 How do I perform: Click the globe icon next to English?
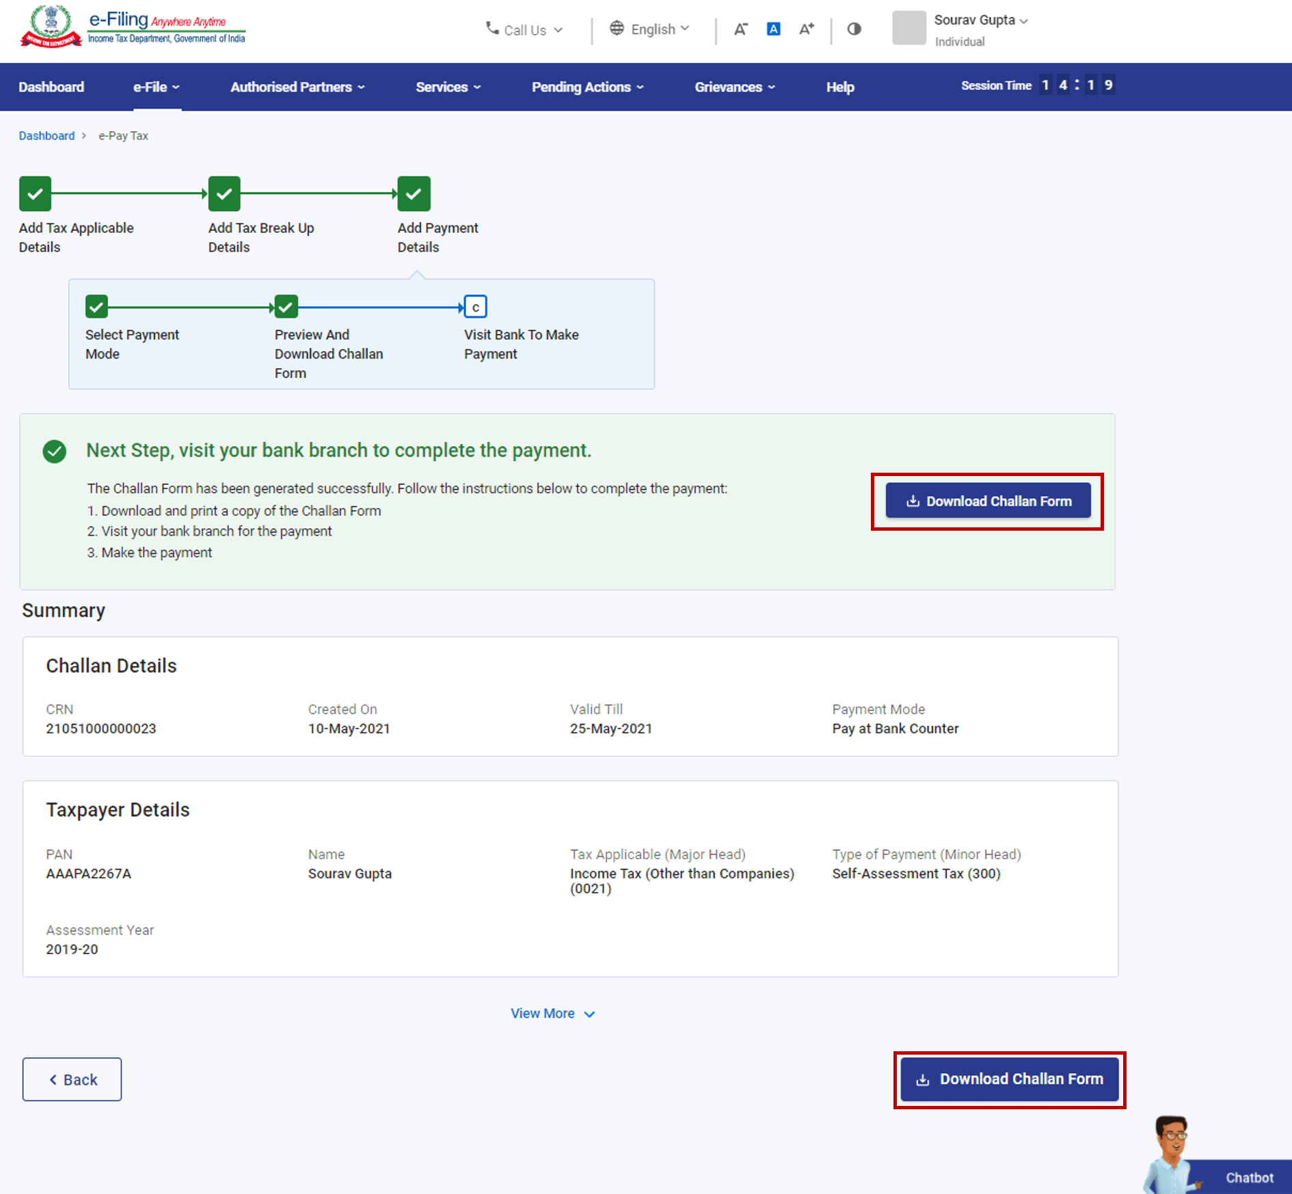[x=617, y=29]
